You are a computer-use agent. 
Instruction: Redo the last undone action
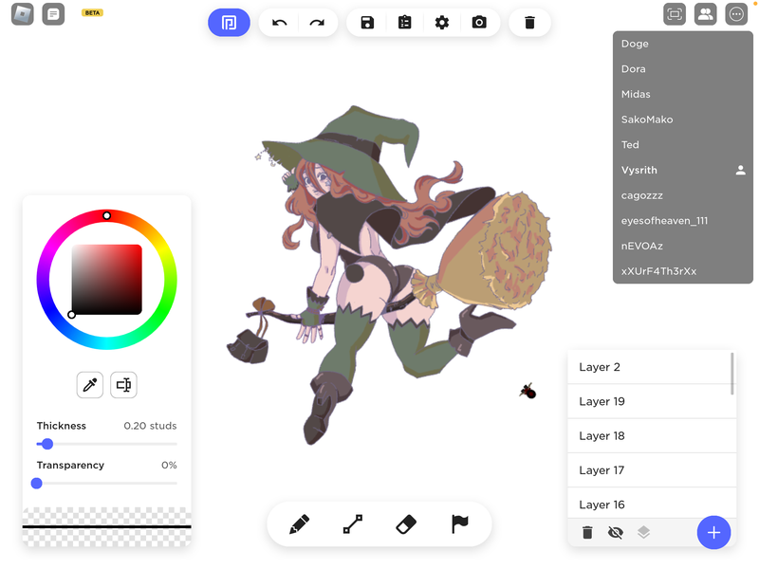[x=317, y=23]
